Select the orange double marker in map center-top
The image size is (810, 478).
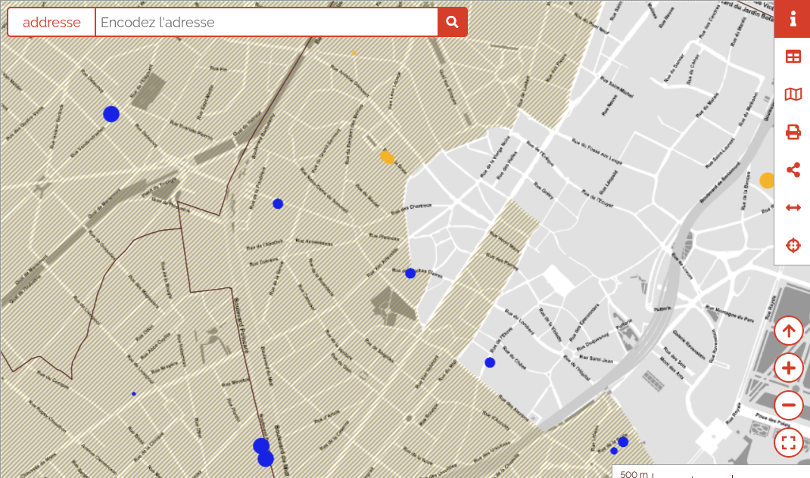click(387, 157)
